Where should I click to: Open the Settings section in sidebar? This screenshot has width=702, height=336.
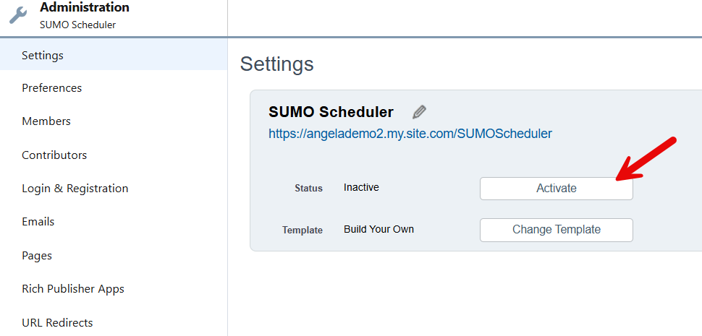tap(43, 55)
